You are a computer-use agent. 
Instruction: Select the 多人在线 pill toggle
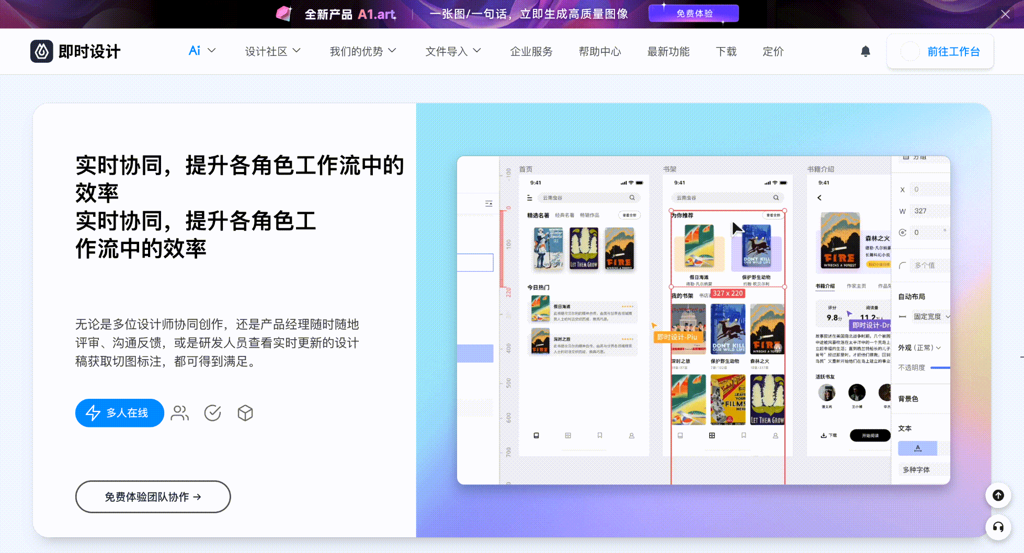119,413
